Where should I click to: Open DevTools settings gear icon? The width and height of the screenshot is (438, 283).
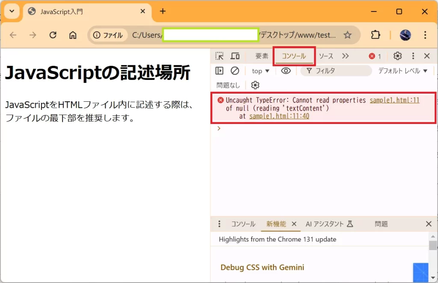(x=397, y=56)
